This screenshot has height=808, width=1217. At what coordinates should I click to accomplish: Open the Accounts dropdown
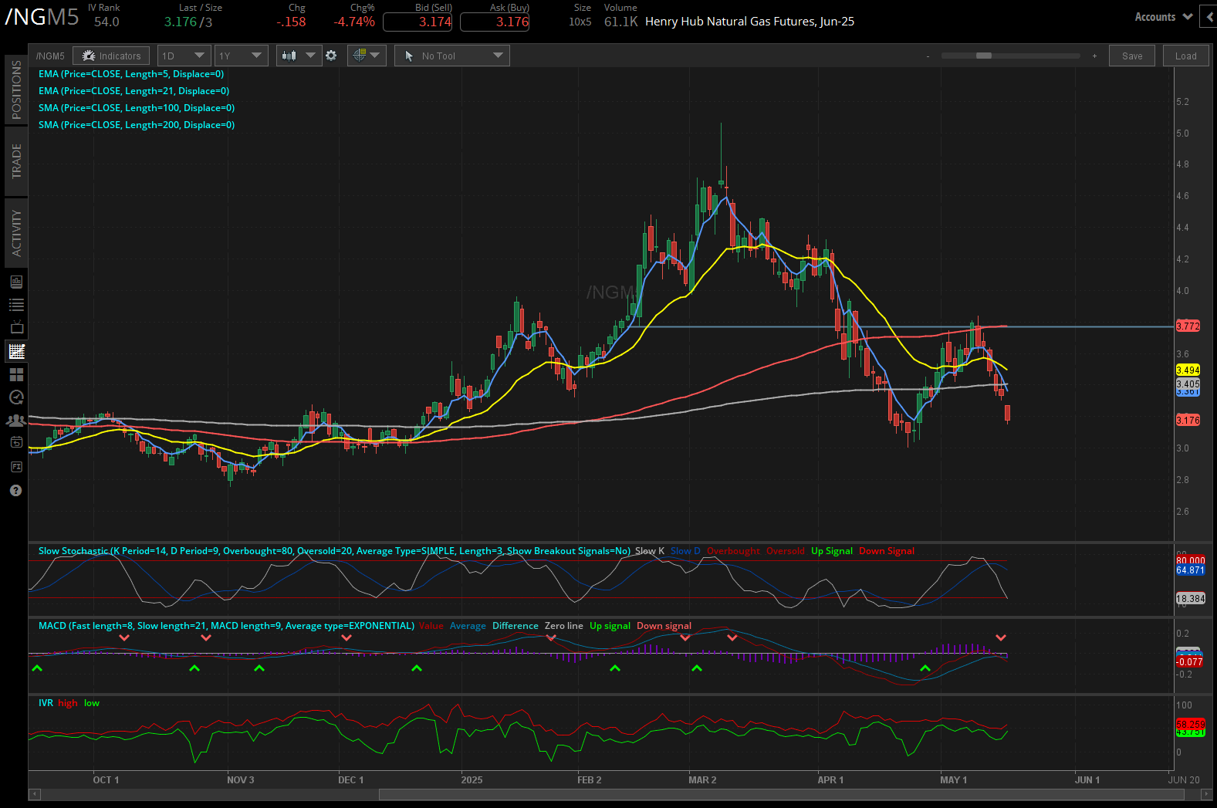pos(1163,17)
